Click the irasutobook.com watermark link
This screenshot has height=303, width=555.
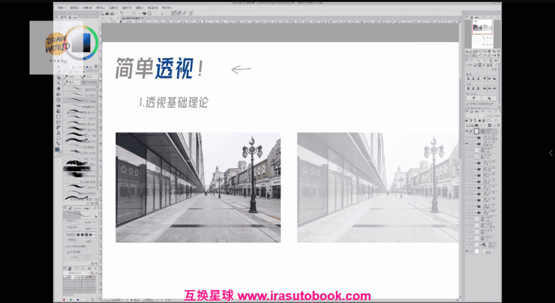tap(304, 296)
